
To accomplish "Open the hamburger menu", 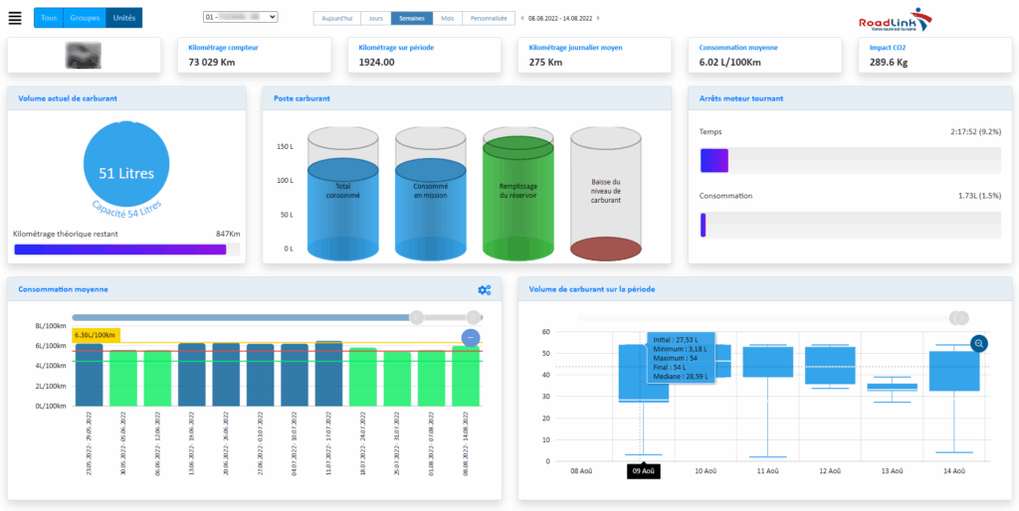I will coord(15,18).
